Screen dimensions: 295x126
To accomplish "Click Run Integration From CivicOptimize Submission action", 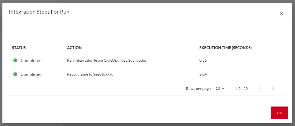I will click(107, 61).
